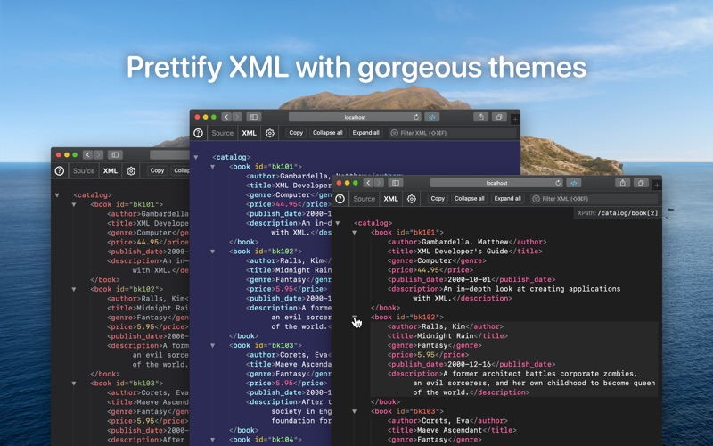The width and height of the screenshot is (713, 446).
Task: Toggle sidebar icon in left window
Action: point(115,154)
